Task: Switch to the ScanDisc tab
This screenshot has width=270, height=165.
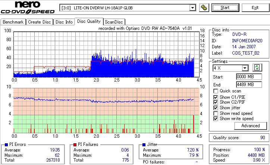Action: (114, 22)
